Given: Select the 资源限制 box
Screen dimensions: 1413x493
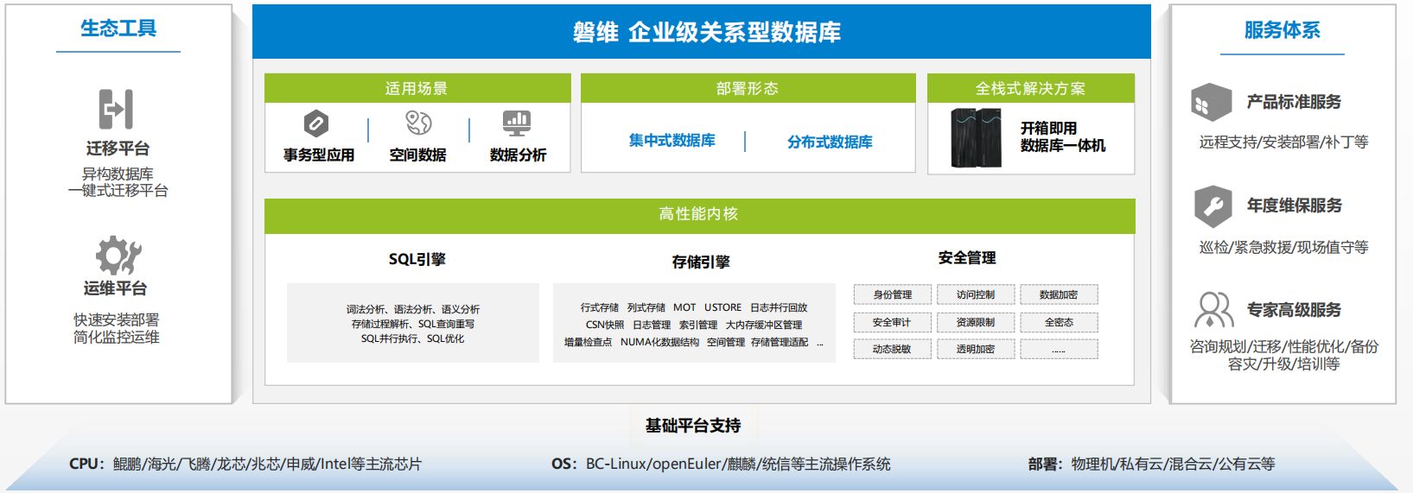Looking at the screenshot, I should click(976, 322).
